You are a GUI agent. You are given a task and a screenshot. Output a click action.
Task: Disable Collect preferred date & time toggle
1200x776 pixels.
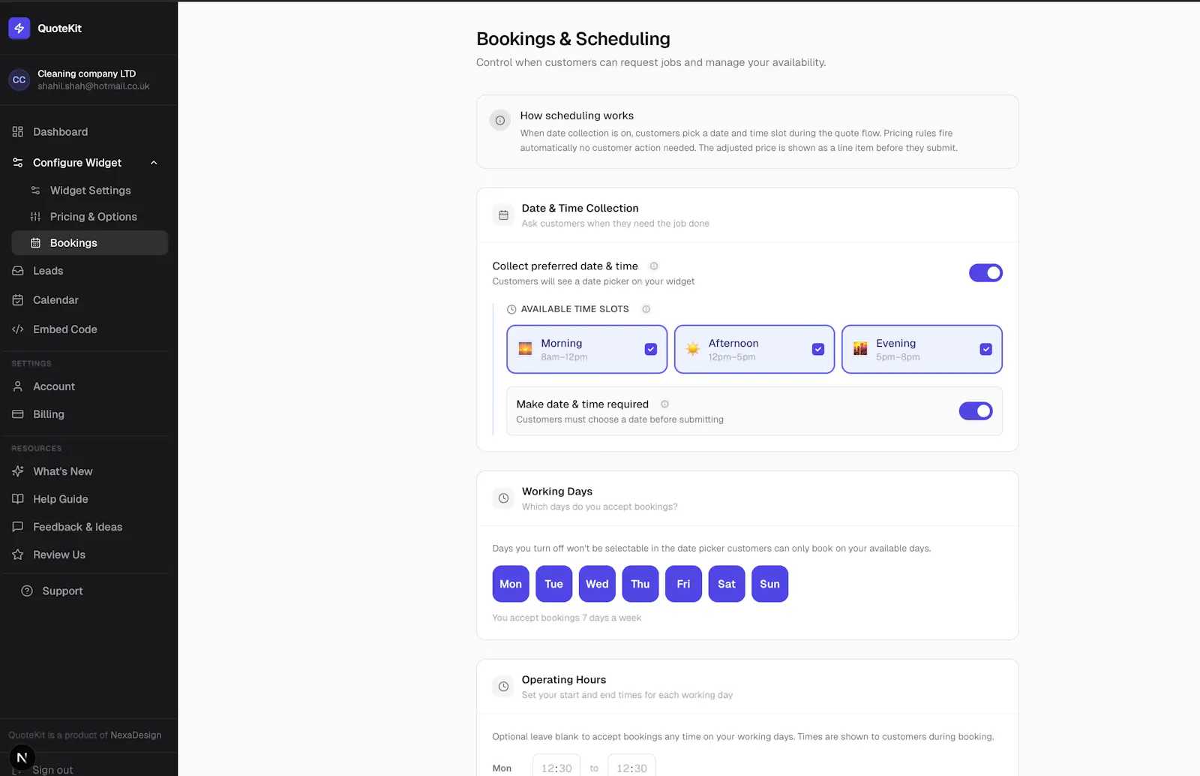(x=985, y=273)
